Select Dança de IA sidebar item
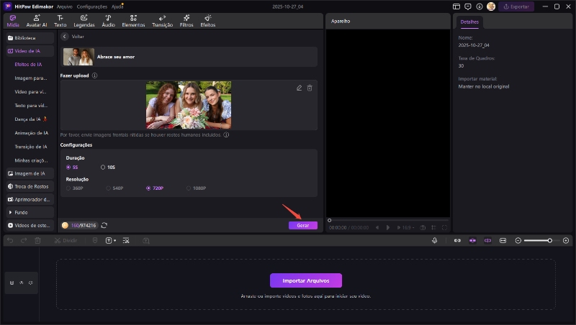576x325 pixels. tap(31, 119)
